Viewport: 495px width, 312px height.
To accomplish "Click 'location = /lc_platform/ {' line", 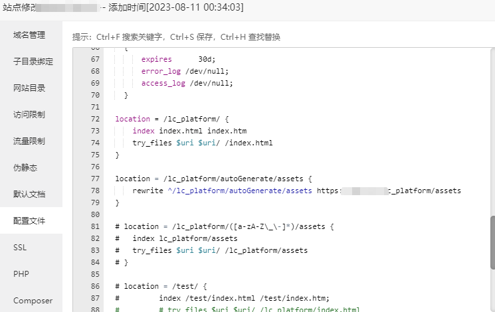I will (x=172, y=119).
